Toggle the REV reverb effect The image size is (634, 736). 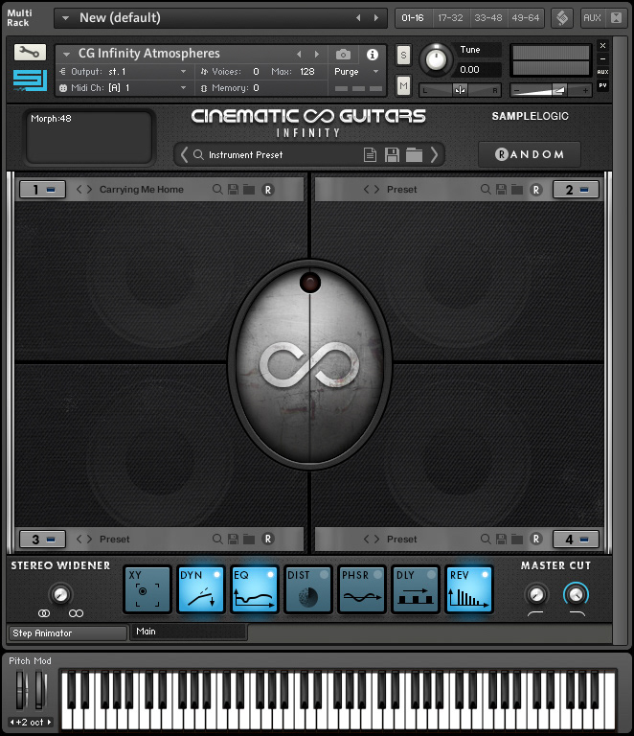[469, 589]
